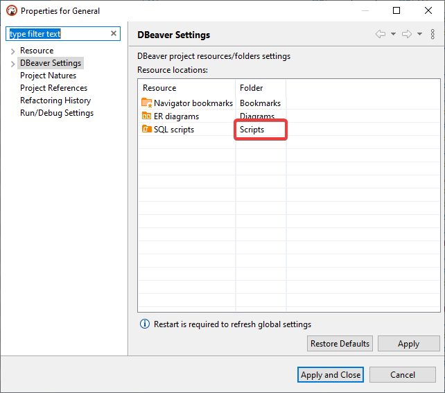Open Project References page
Image resolution: width=445 pixels, height=393 pixels.
(53, 88)
